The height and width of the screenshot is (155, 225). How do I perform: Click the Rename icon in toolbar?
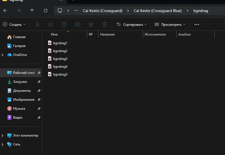pos(78,24)
